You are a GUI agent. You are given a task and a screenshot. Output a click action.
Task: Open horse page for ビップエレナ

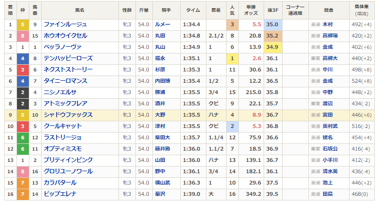tap(60, 194)
